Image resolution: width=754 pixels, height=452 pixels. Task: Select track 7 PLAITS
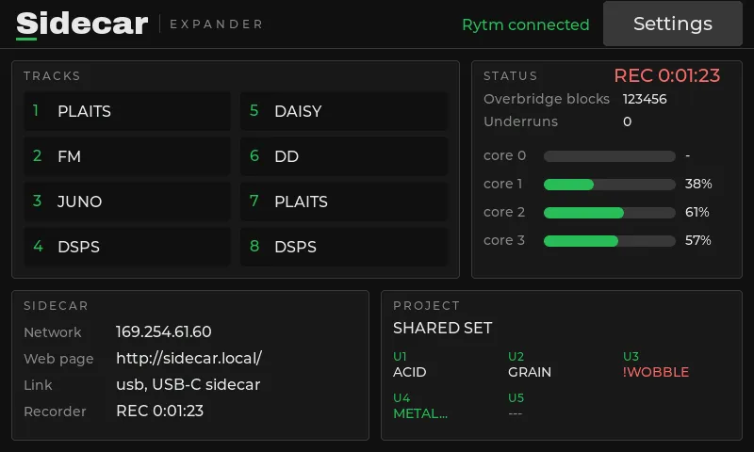pos(344,202)
